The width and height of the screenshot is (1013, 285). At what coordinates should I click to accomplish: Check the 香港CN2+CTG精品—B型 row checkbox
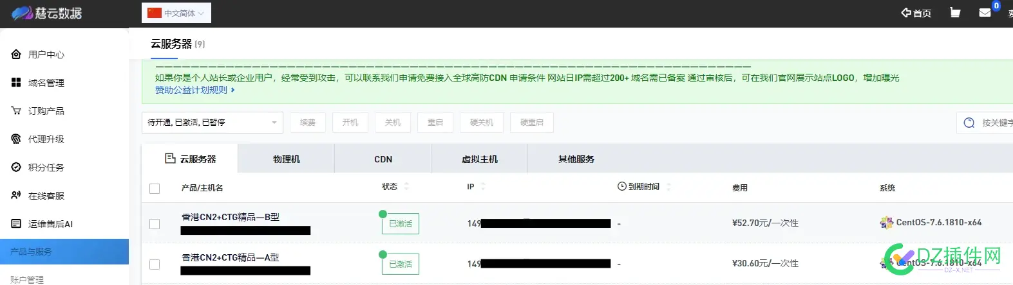click(155, 224)
